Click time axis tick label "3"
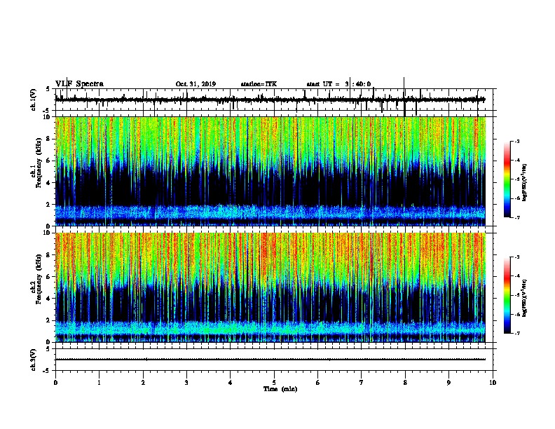This screenshot has width=555, height=429. pyautogui.click(x=186, y=383)
